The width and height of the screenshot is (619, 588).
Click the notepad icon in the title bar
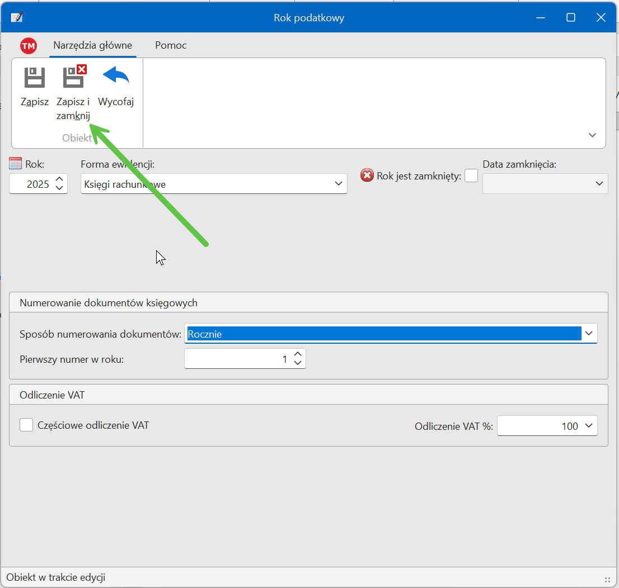(17, 17)
